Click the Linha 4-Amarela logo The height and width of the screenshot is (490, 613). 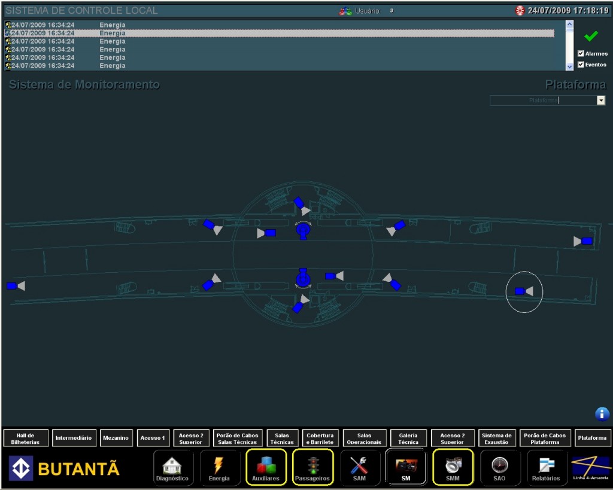[591, 468]
